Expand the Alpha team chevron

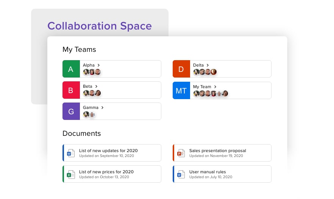[x=98, y=65]
